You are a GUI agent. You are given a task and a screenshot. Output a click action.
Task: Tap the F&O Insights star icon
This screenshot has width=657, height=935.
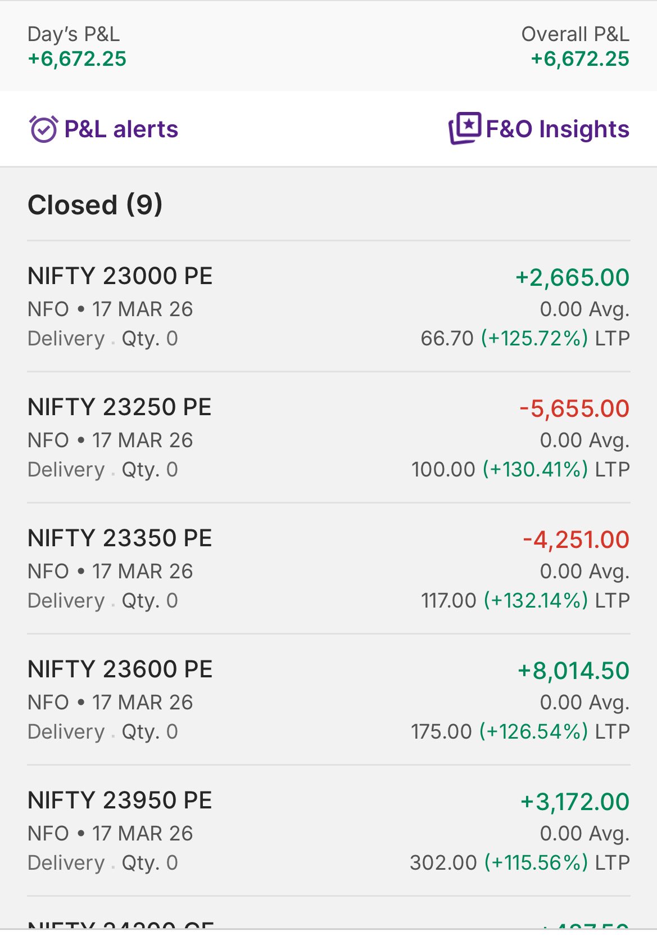465,128
